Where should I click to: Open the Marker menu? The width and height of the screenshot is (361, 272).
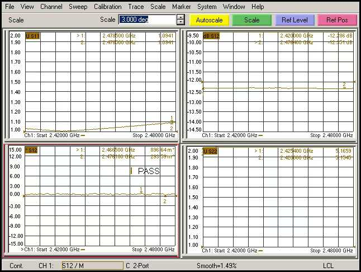click(181, 7)
